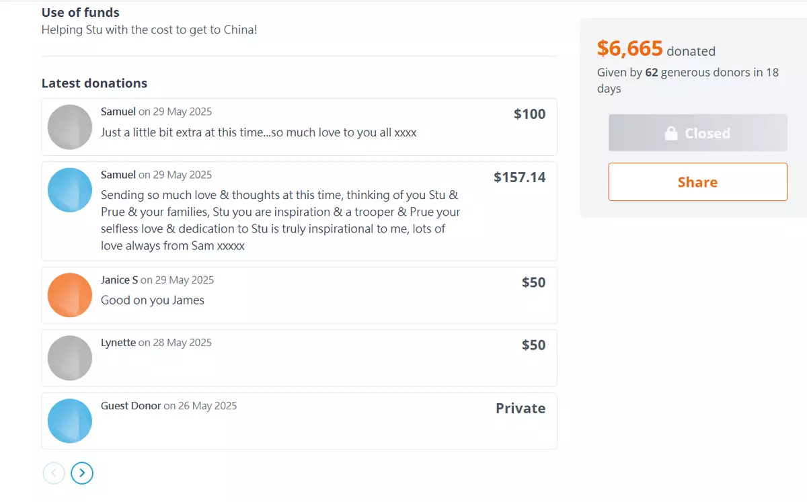Go to the next page of donations
The height and width of the screenshot is (502, 807).
(x=82, y=473)
